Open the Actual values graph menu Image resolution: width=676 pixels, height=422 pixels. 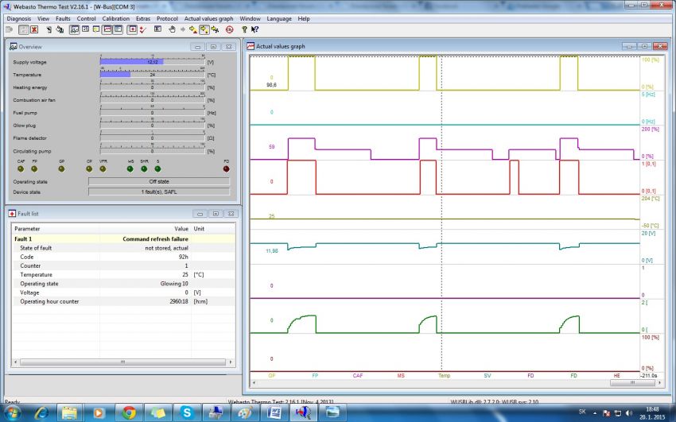(x=208, y=18)
